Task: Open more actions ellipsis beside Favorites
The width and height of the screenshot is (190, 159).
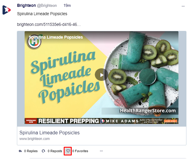Action: (101, 151)
